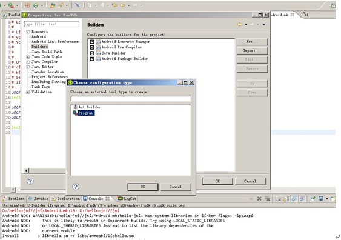Switch to the Problems tab
Viewport: 341px width, 240px height.
click(14, 198)
